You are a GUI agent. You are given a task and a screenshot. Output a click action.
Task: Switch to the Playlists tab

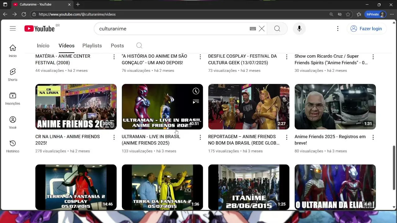pos(92,46)
